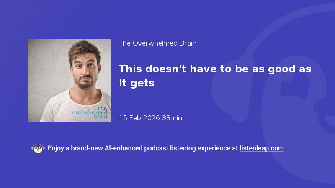This screenshot has width=335, height=188.
Task: Click the episode title 'This doesn't have to be as good as it gets'
Action: (x=215, y=76)
